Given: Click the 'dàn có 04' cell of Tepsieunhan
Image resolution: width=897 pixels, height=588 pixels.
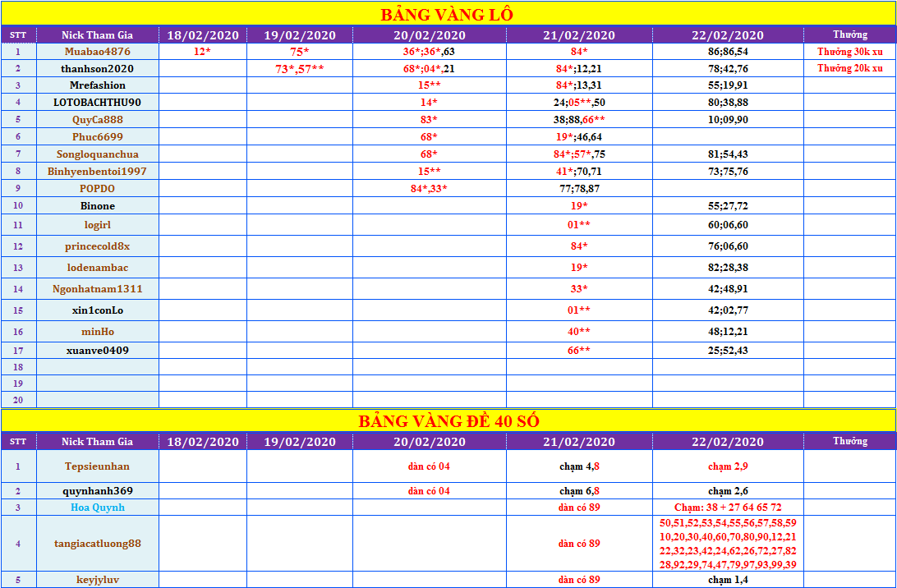Looking at the screenshot, I should (429, 466).
